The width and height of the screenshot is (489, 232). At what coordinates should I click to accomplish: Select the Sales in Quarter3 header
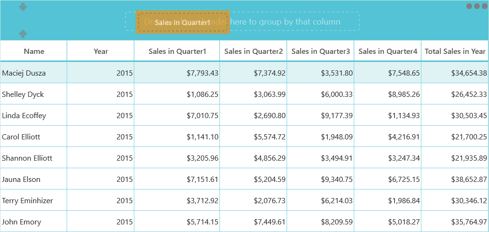point(321,51)
